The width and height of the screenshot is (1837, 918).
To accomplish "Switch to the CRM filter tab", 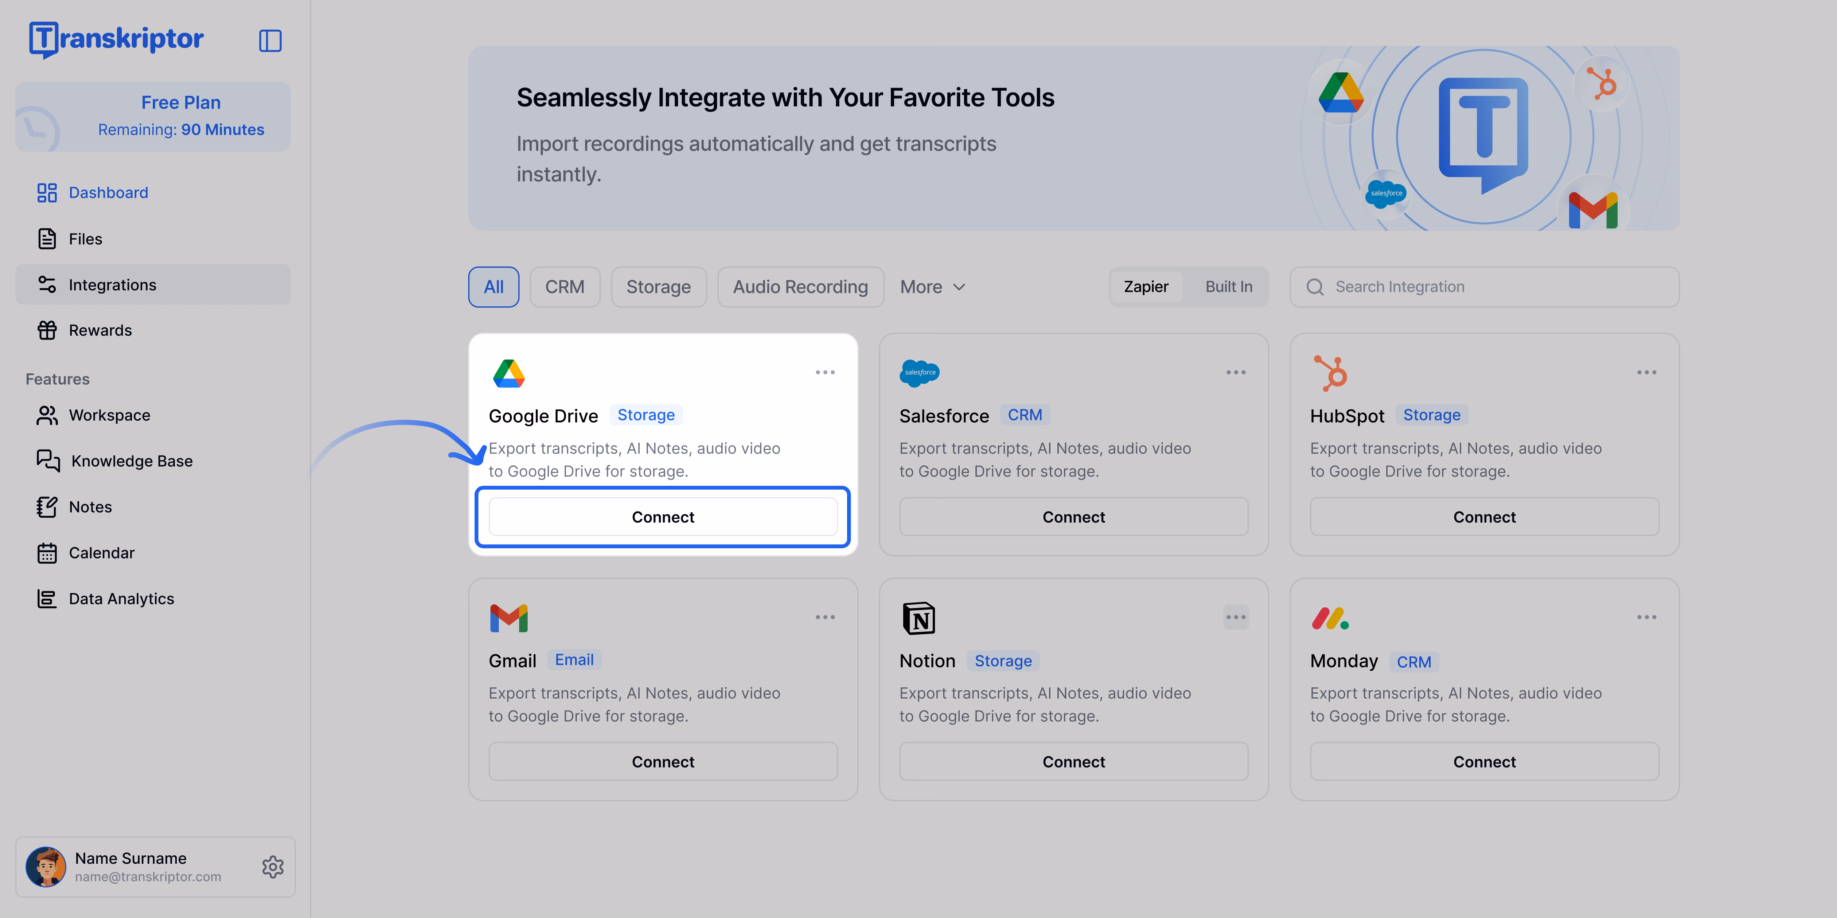I will (x=565, y=287).
